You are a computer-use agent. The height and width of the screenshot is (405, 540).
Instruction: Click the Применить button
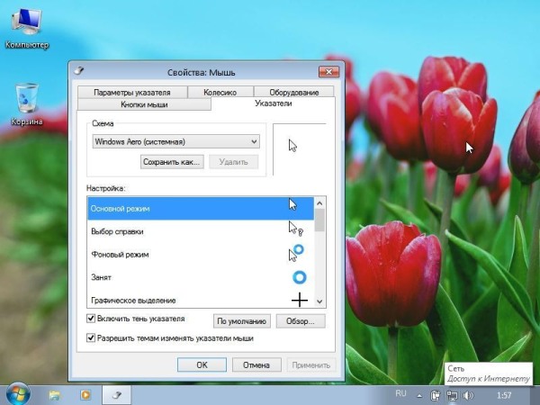tap(311, 364)
